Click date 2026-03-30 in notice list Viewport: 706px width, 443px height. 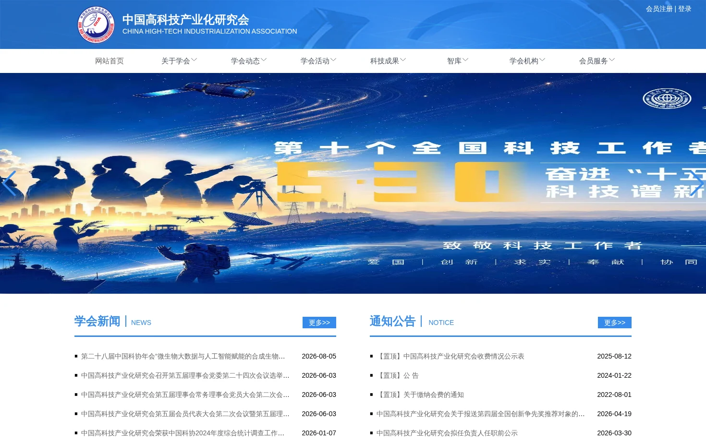(x=614, y=433)
